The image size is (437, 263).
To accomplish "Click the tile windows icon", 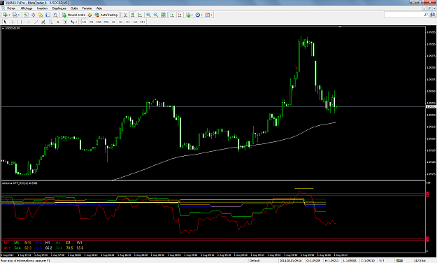I will (164, 15).
